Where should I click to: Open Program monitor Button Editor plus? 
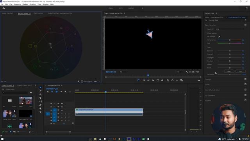coord(199,80)
